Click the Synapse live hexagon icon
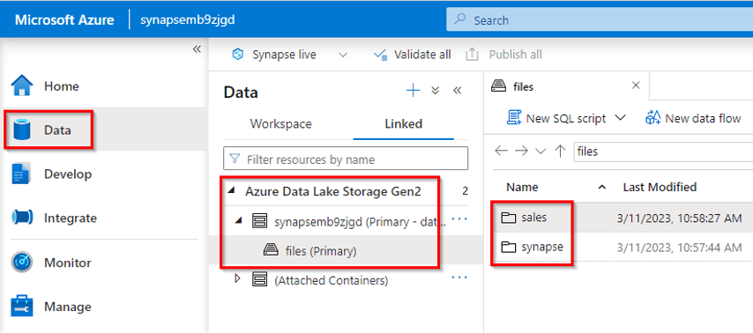Image resolution: width=753 pixels, height=333 pixels. click(x=238, y=55)
